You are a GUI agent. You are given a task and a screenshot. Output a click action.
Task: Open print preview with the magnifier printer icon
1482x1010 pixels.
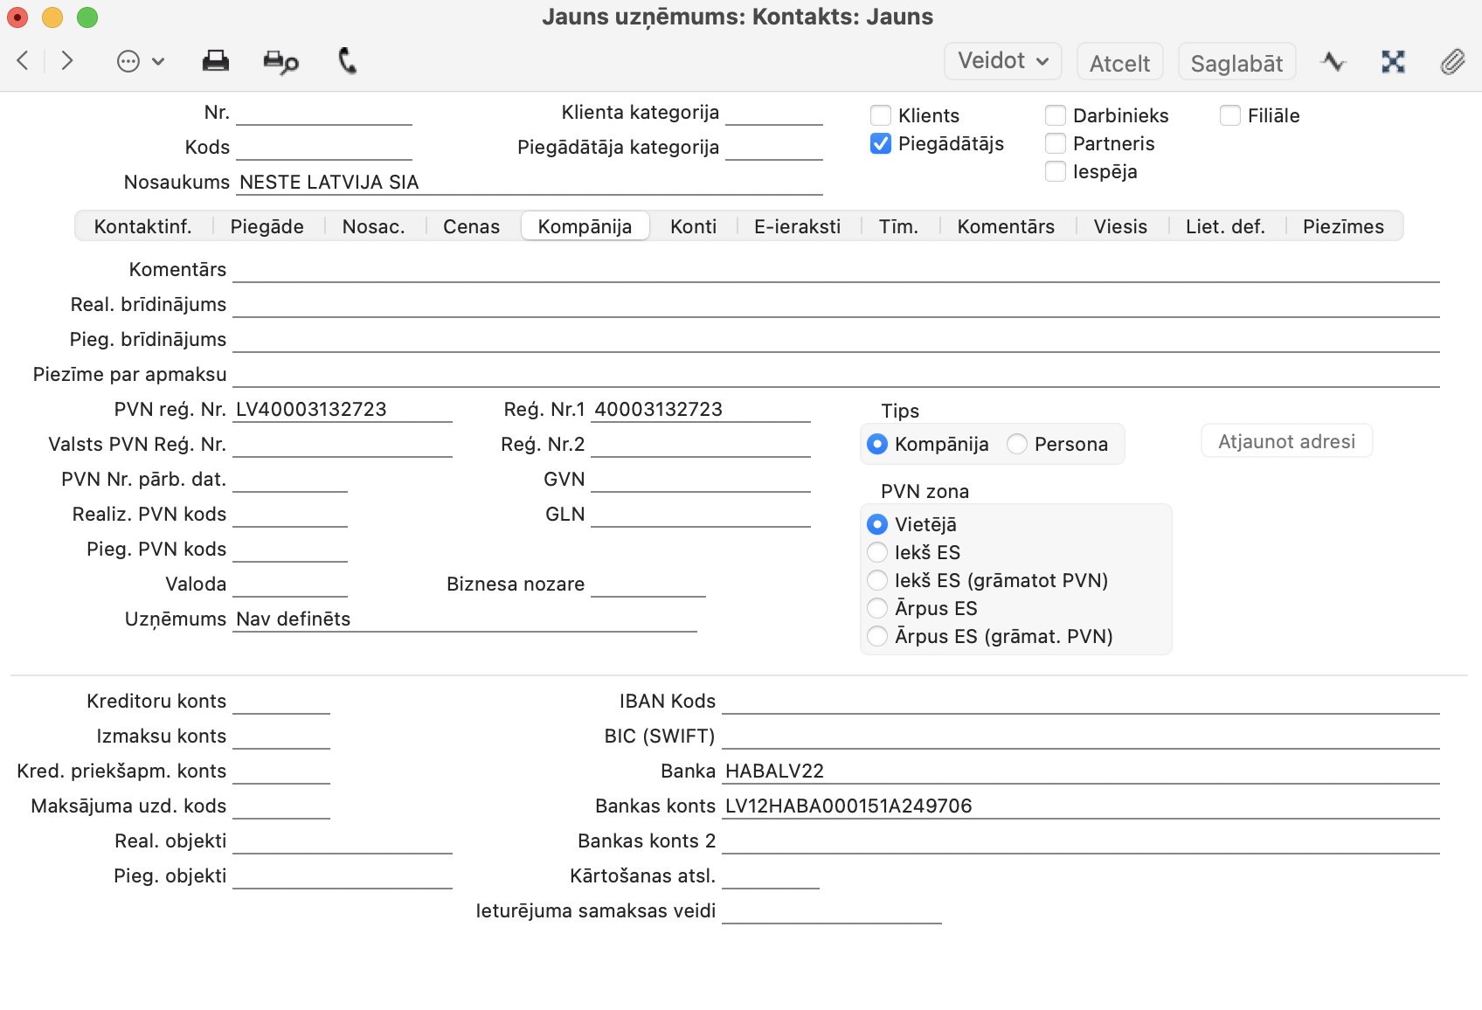pos(280,62)
